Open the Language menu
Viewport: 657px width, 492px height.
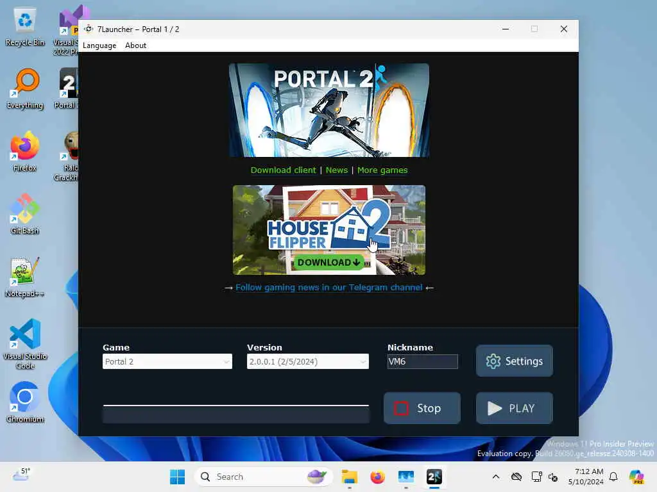pyautogui.click(x=99, y=45)
